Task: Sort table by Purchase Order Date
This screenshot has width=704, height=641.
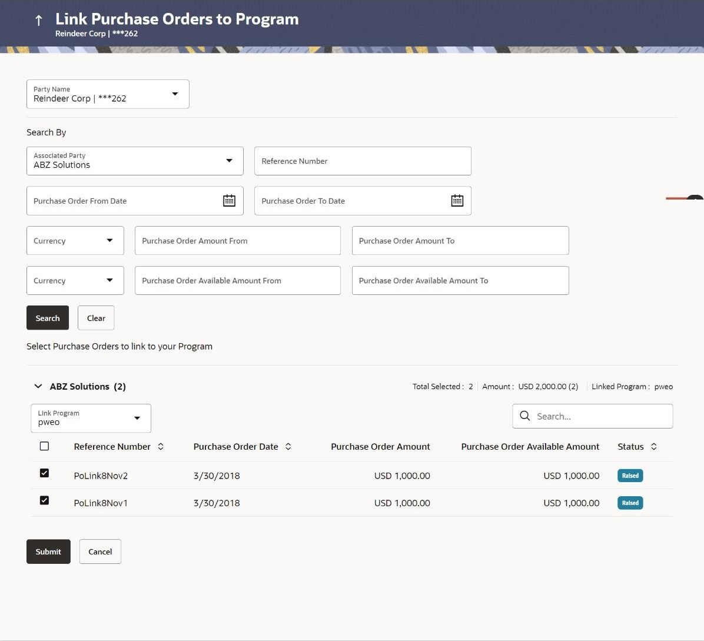Action: click(288, 447)
